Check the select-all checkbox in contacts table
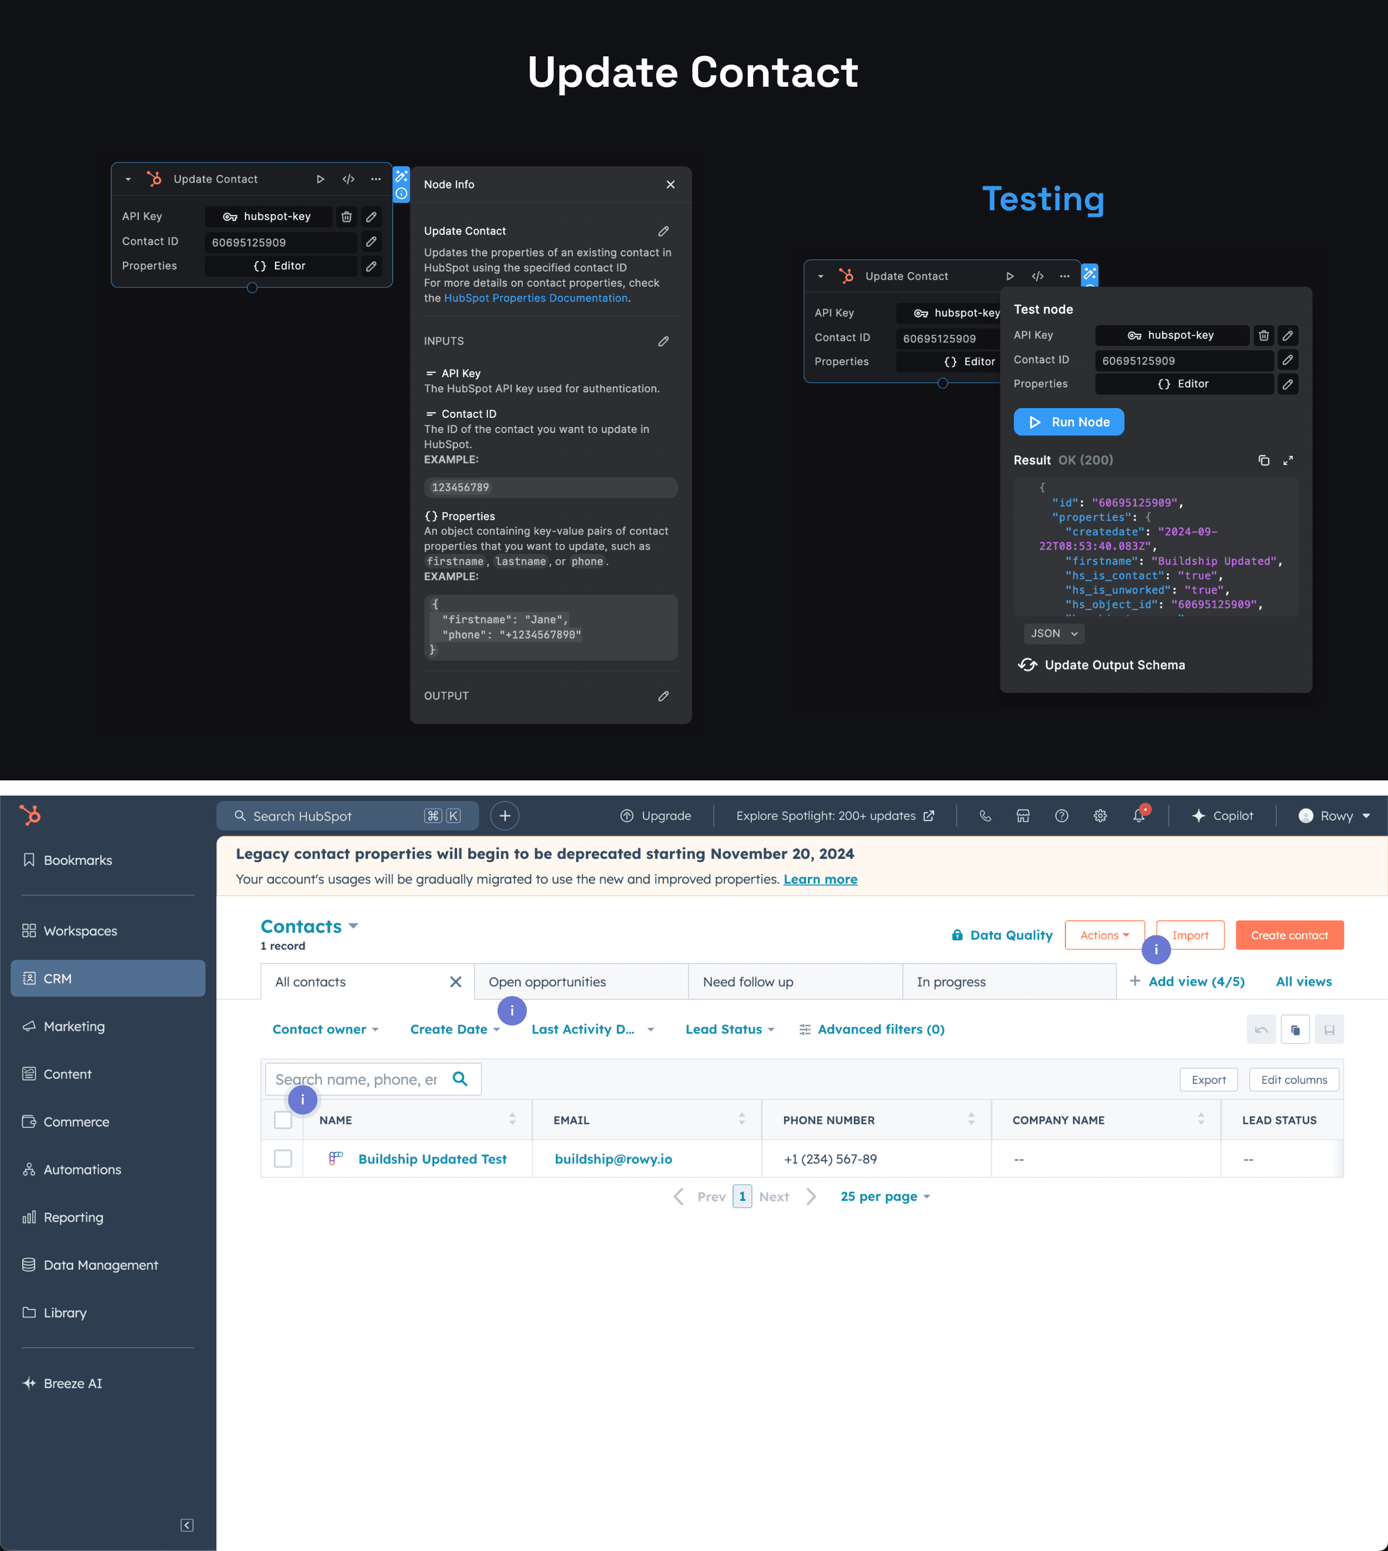 click(x=282, y=1120)
